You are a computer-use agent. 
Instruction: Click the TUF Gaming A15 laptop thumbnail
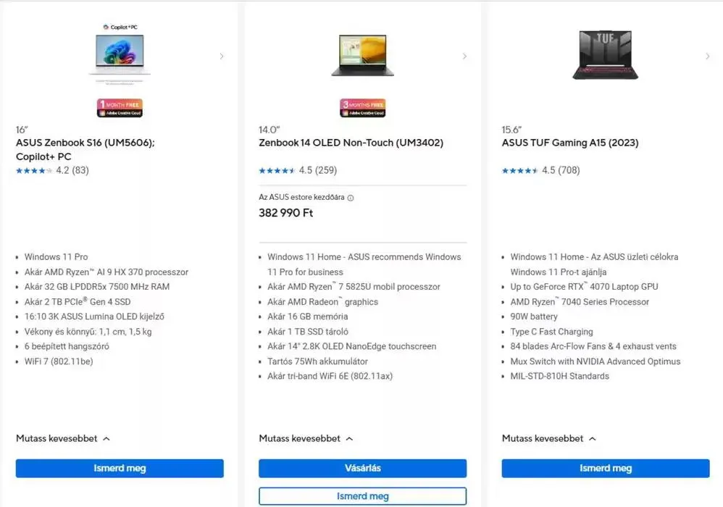pos(605,54)
